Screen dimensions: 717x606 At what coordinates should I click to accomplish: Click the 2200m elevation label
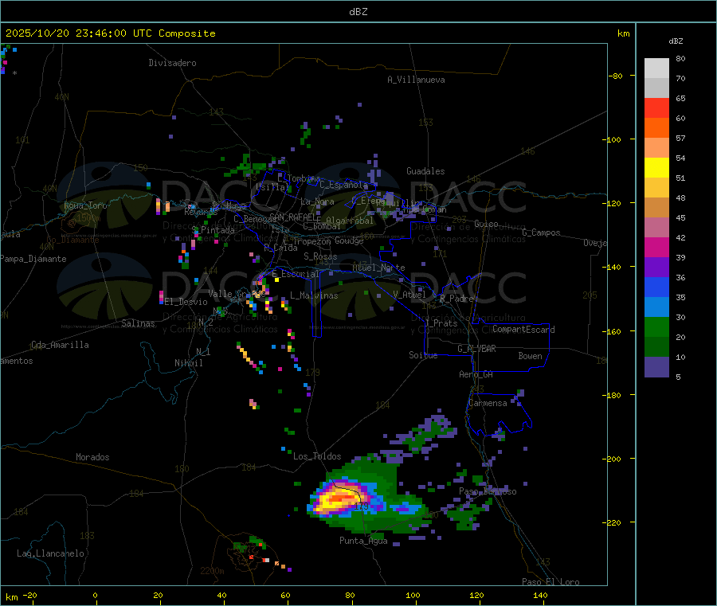tap(212, 571)
